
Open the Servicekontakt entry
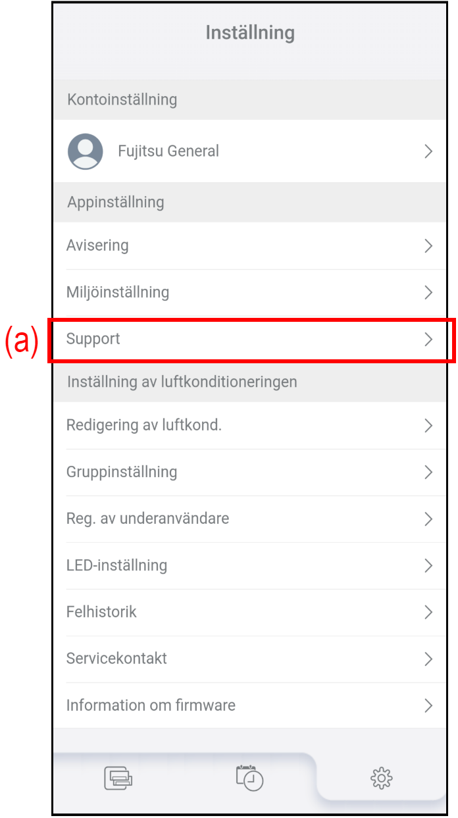(x=116, y=659)
